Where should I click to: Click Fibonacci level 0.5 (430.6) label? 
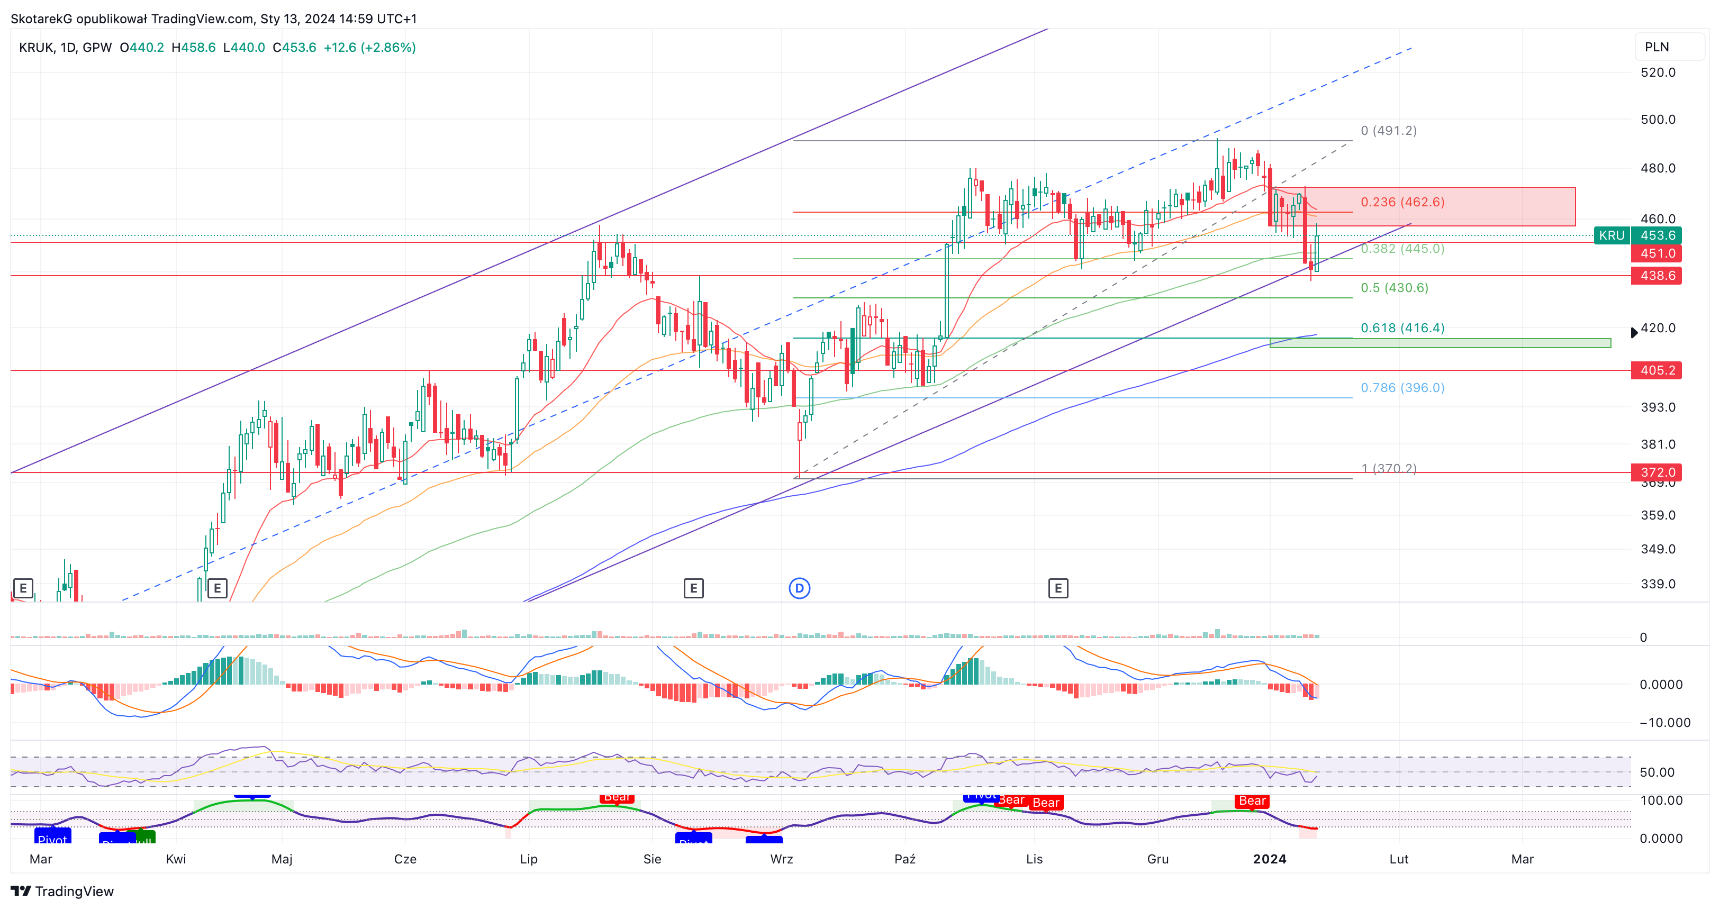(x=1394, y=288)
